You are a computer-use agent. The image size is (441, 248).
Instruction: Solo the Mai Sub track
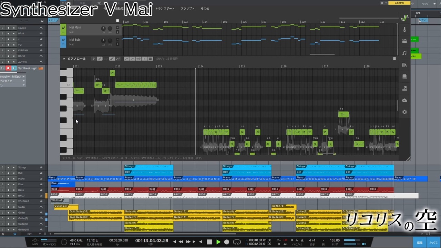click(117, 44)
